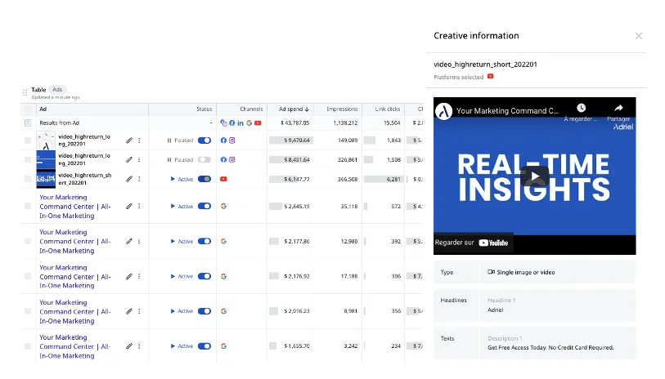
Task: Toggle off the paused ad with $9,470.64 spend
Action: pos(204,140)
